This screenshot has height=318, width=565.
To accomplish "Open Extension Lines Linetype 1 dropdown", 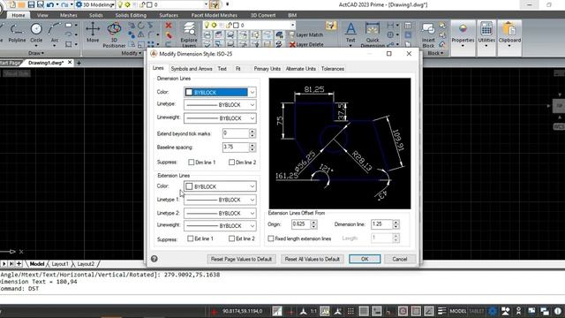I will tap(220, 200).
